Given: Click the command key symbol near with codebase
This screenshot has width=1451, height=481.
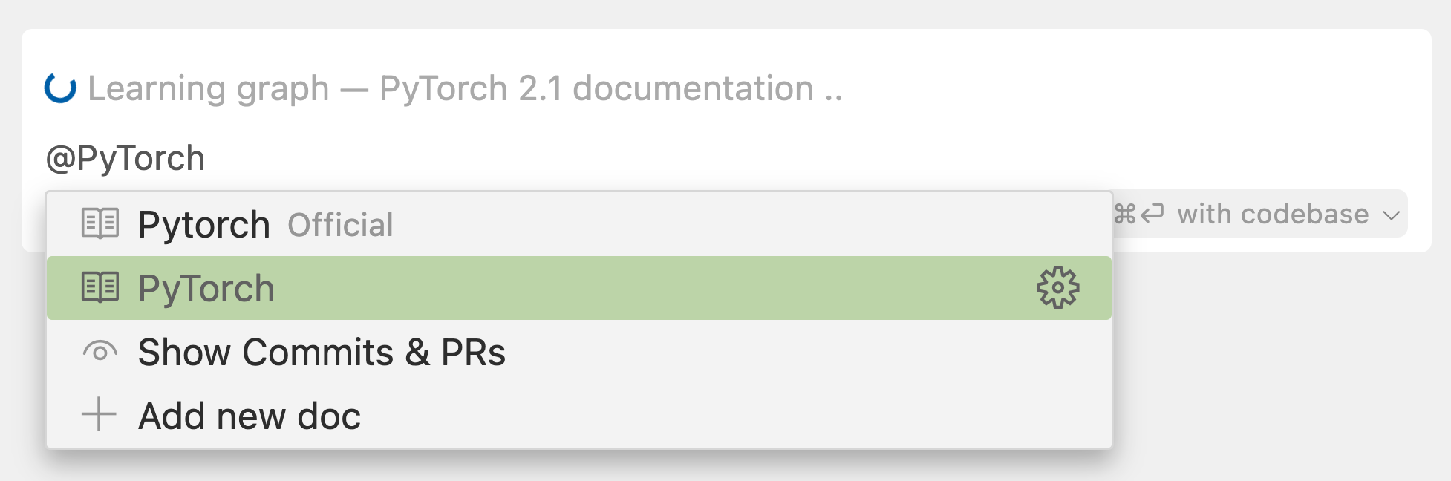Looking at the screenshot, I should [1125, 215].
